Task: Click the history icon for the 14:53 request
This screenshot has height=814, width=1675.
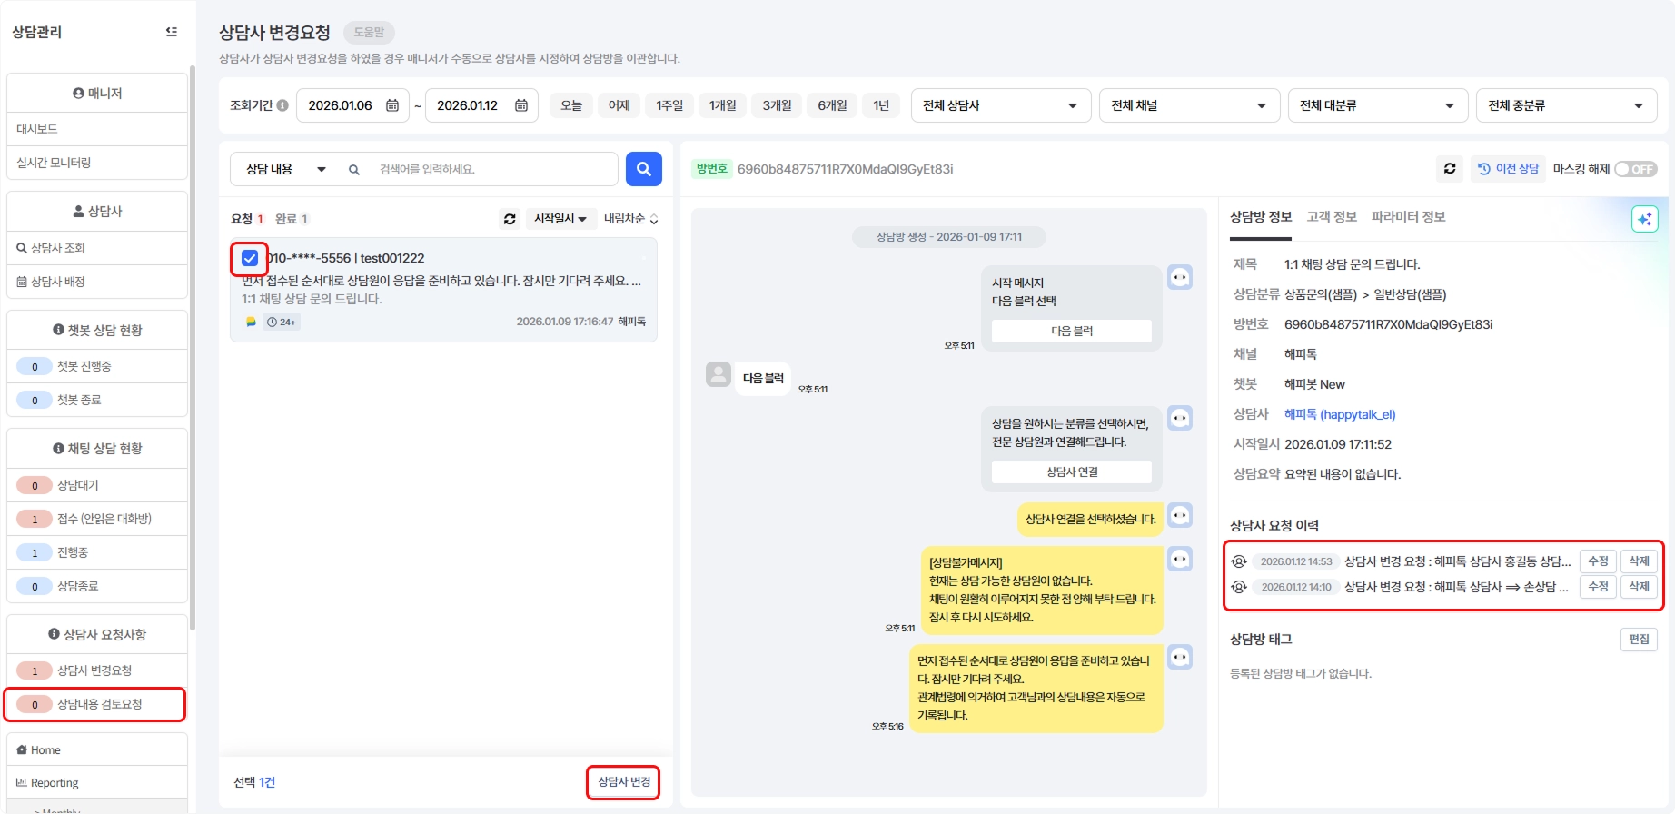Action: (x=1239, y=561)
